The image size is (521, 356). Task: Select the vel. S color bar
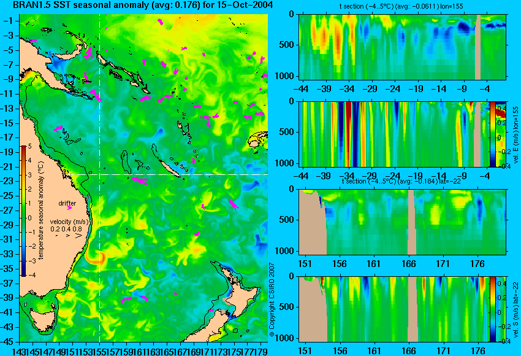(x=492, y=309)
